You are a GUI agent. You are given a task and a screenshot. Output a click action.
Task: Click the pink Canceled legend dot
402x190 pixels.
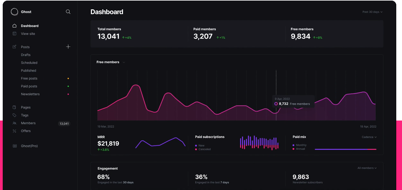tap(196, 149)
